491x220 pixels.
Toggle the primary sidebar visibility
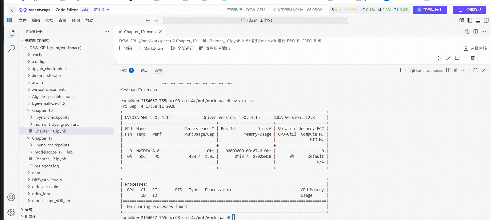pyautogui.click(x=470, y=20)
